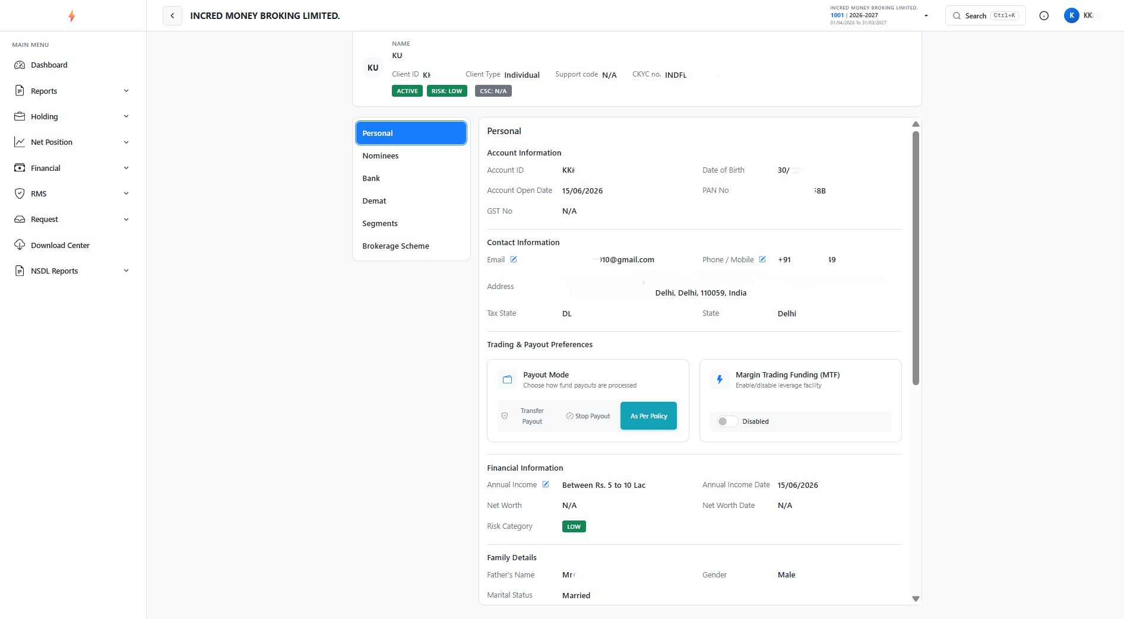The height and width of the screenshot is (619, 1124).
Task: Go to Dashboard in the main menu
Action: tap(49, 65)
